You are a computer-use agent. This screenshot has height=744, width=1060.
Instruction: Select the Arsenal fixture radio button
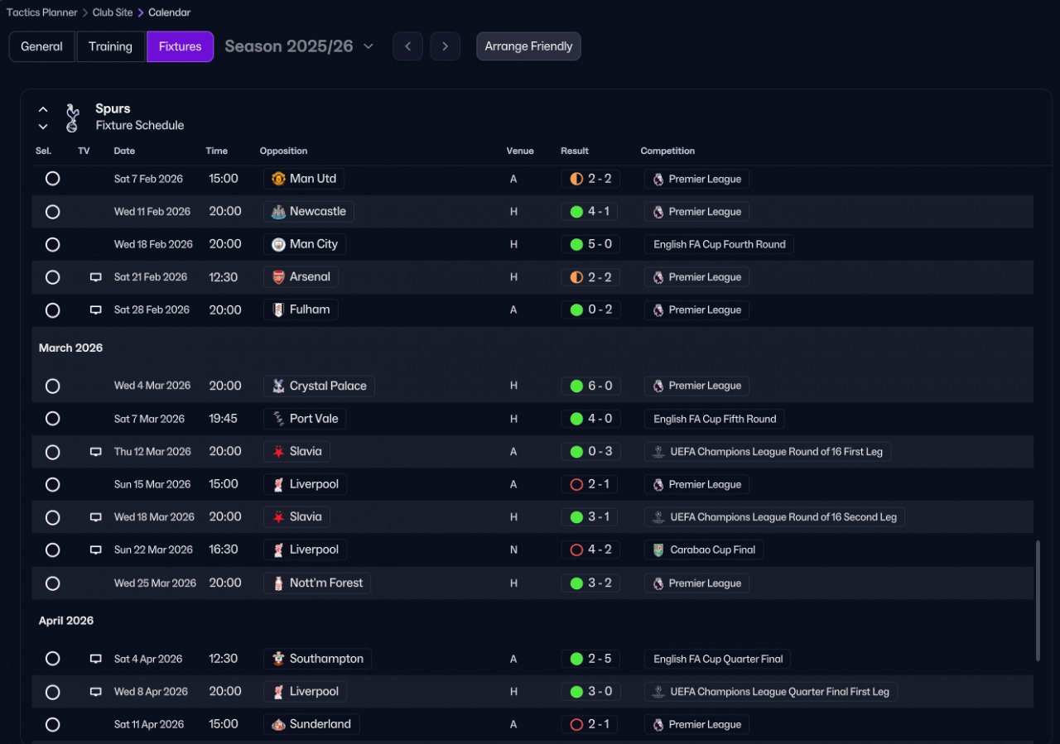pyautogui.click(x=52, y=277)
